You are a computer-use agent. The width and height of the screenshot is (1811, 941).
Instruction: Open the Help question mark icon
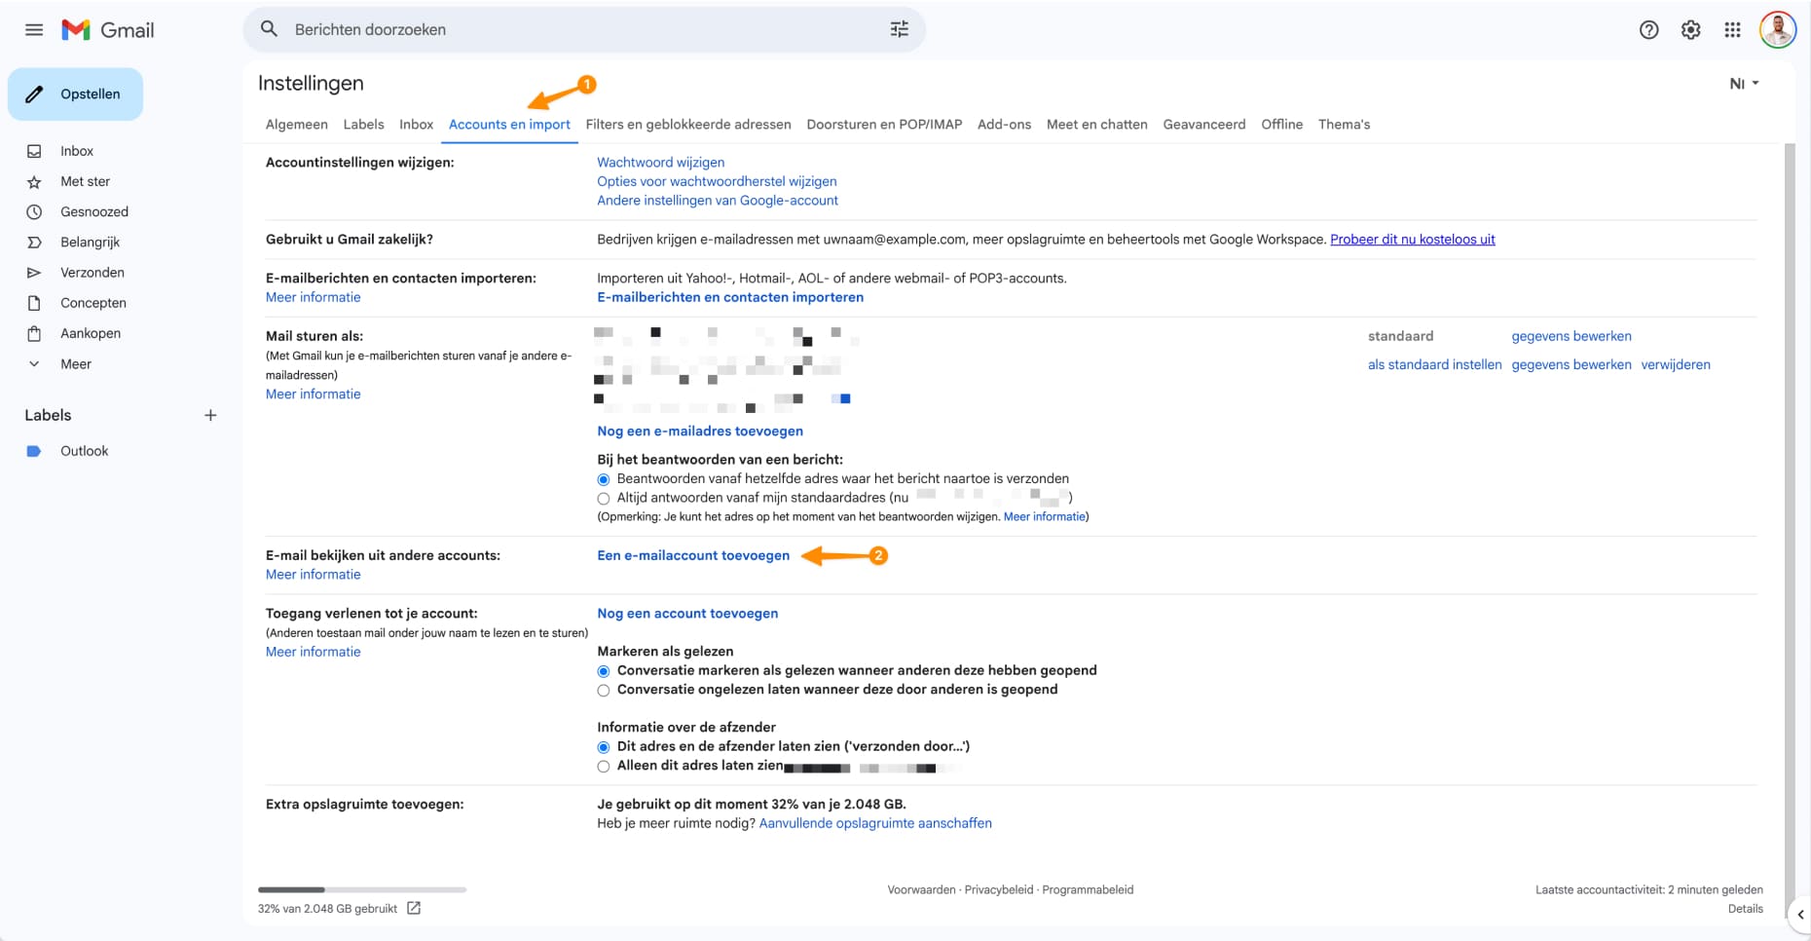click(x=1648, y=30)
